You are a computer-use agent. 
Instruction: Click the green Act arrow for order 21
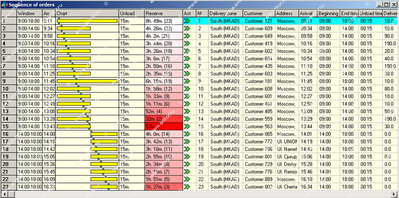pos(187,171)
